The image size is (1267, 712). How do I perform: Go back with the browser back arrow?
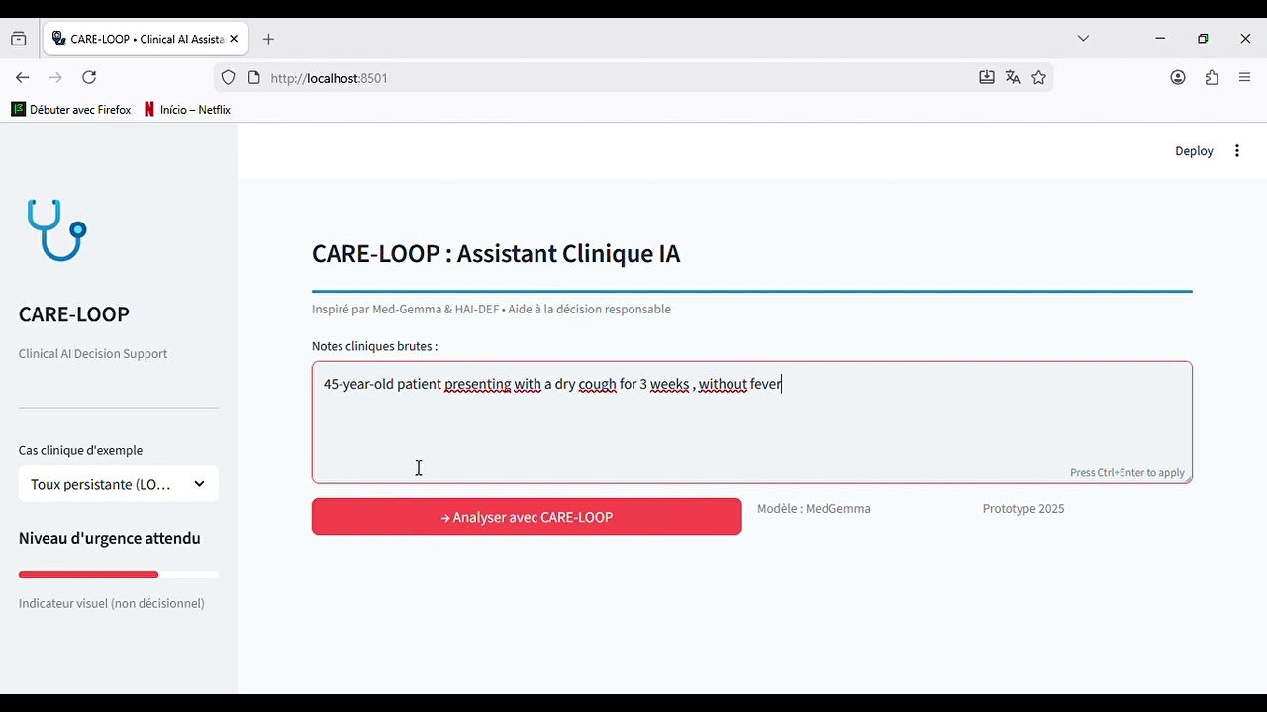(23, 78)
